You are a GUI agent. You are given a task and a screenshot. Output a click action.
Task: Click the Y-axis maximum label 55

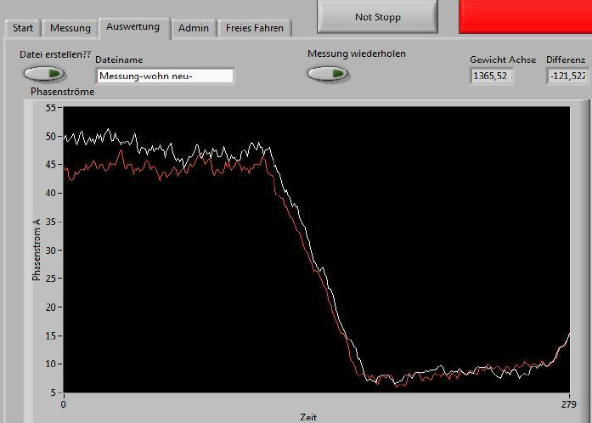click(51, 108)
